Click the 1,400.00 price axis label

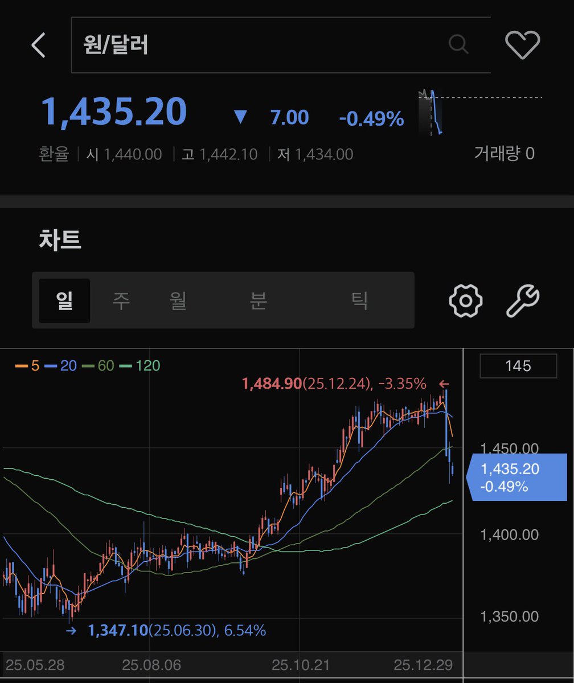click(x=510, y=534)
